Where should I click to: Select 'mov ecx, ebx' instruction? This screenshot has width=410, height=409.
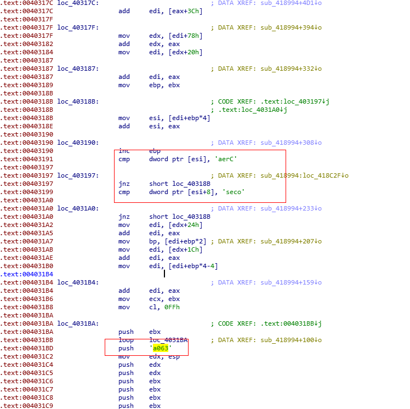[149, 299]
